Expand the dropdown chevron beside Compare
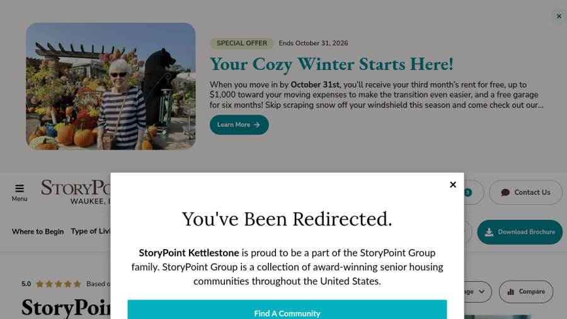Screen dimensions: 567x319 (x=482, y=291)
